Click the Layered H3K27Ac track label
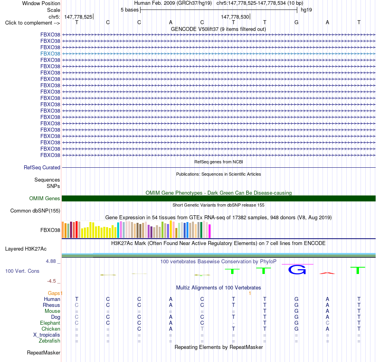Image resolution: width=376 pixels, height=362 pixels. point(26,249)
